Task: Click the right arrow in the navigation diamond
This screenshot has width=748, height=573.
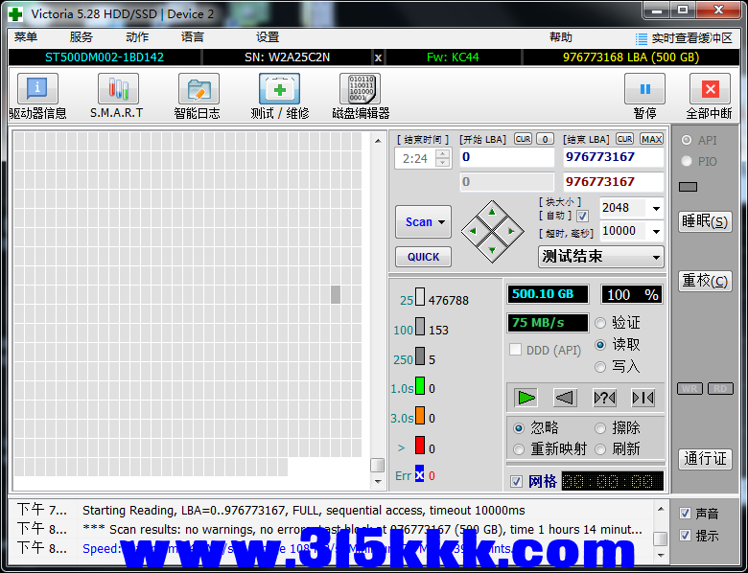Action: click(511, 231)
